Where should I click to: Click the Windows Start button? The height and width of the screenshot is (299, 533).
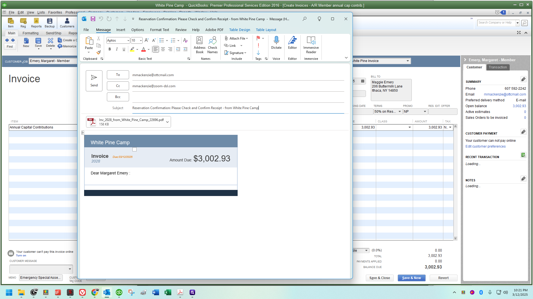pyautogui.click(x=9, y=292)
